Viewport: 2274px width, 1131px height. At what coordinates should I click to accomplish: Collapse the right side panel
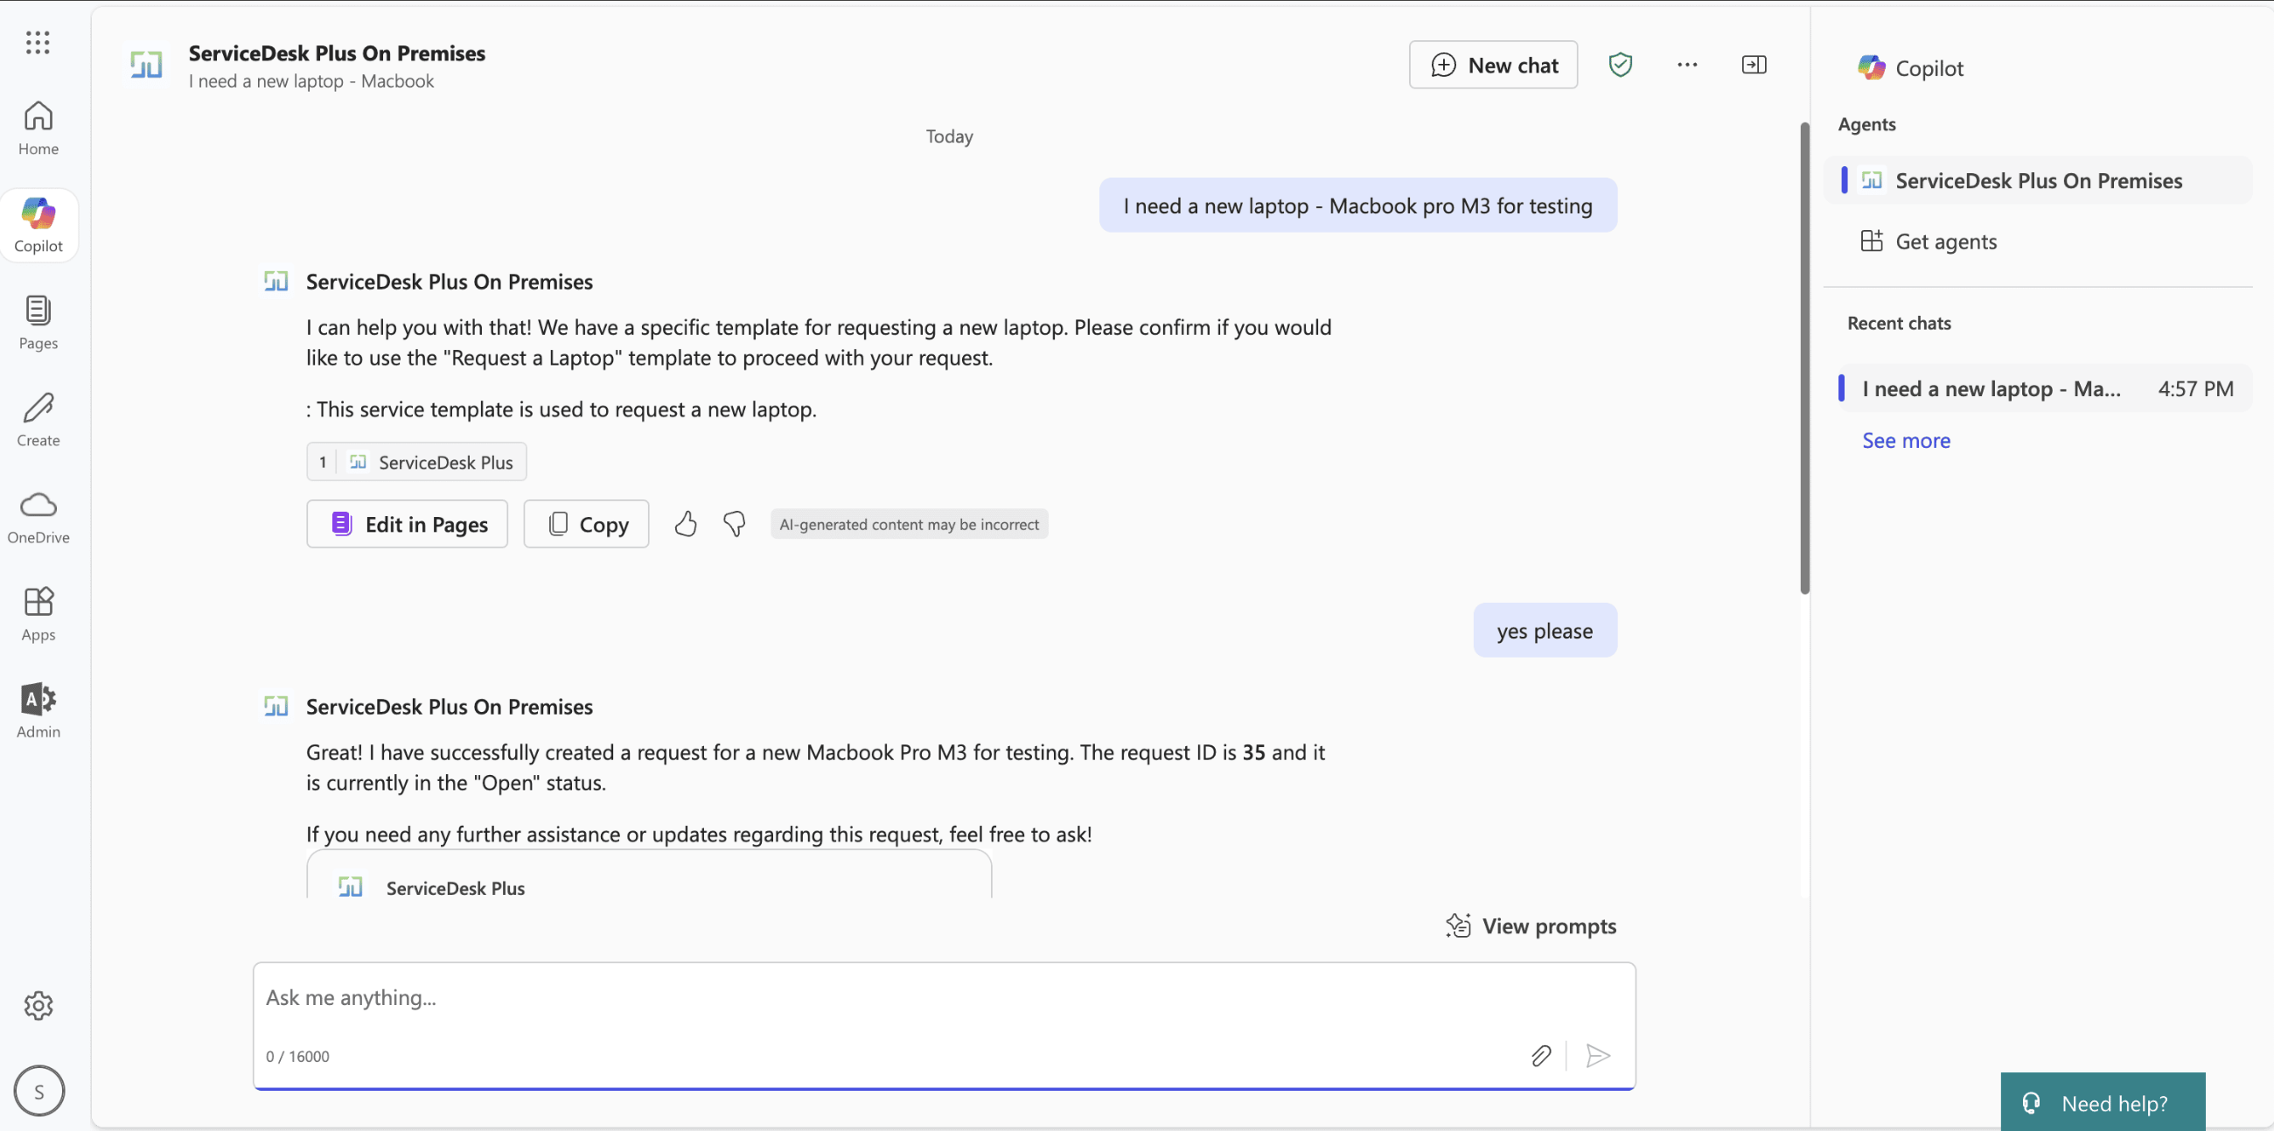[x=1754, y=65]
